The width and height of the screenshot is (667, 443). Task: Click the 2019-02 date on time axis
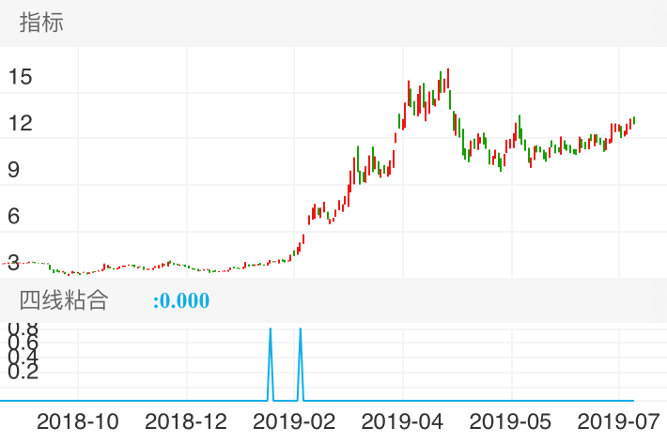pyautogui.click(x=295, y=421)
